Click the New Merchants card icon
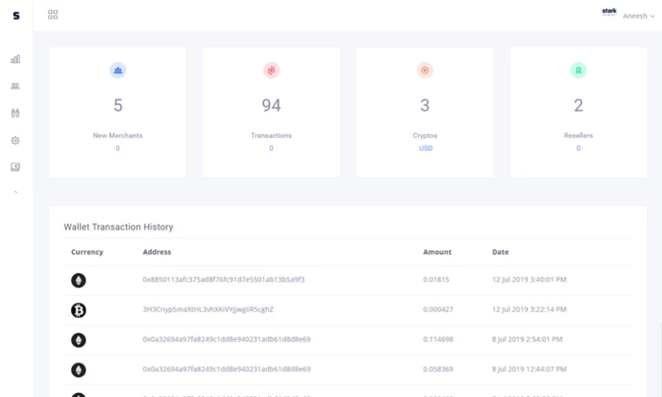Image resolution: width=662 pixels, height=397 pixels. tap(118, 70)
